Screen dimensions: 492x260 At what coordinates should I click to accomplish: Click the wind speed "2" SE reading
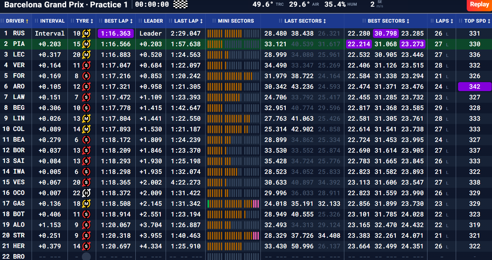tap(372, 4)
